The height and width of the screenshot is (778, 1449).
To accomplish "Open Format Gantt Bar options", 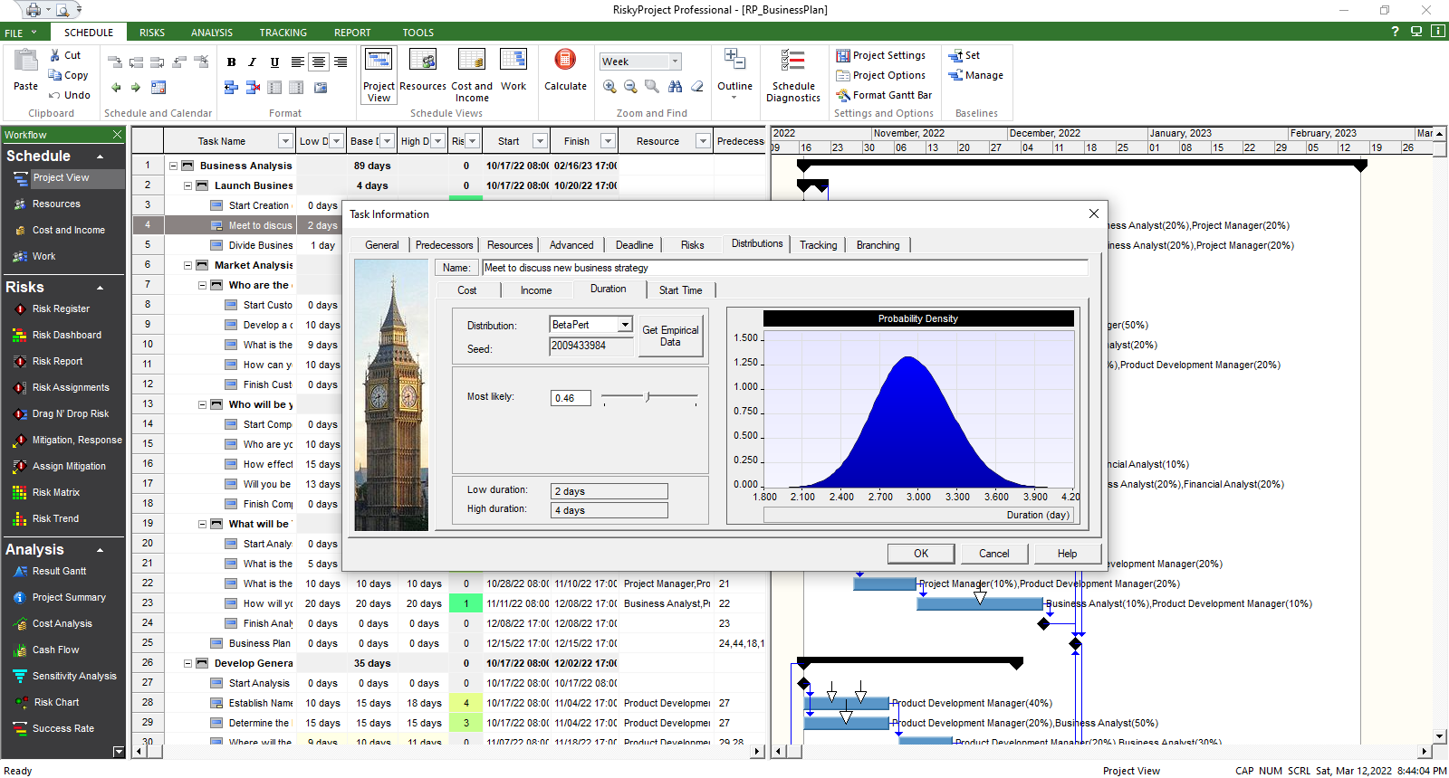I will pyautogui.click(x=884, y=95).
